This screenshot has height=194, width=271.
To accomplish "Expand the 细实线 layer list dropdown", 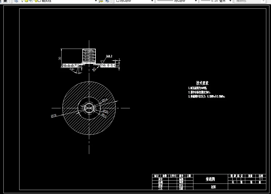I will click(96, 1).
